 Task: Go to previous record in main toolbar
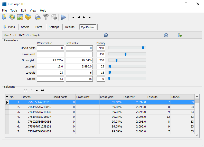[x=79, y=17]
